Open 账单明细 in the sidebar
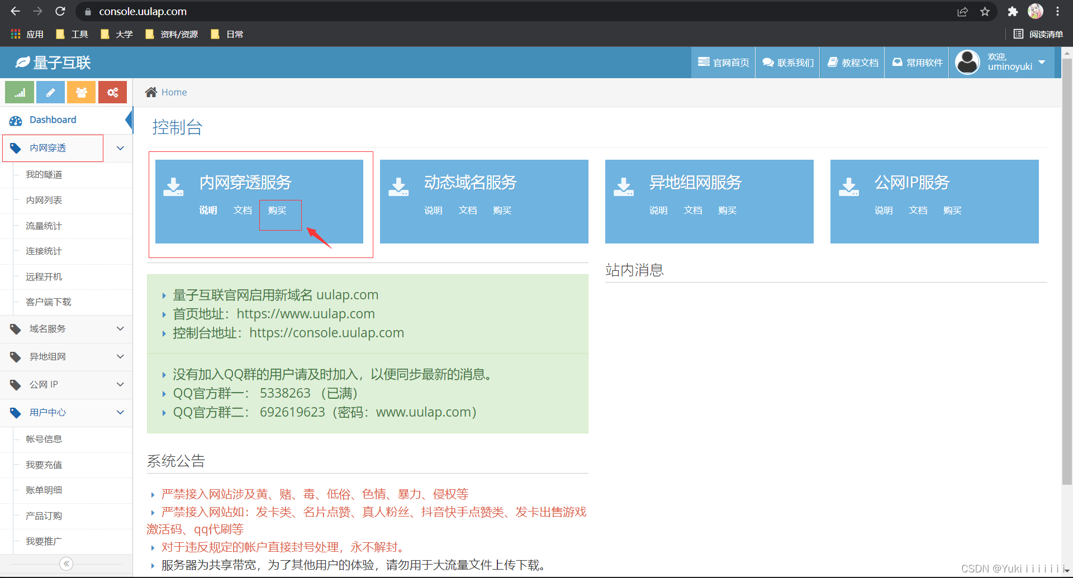 (44, 490)
